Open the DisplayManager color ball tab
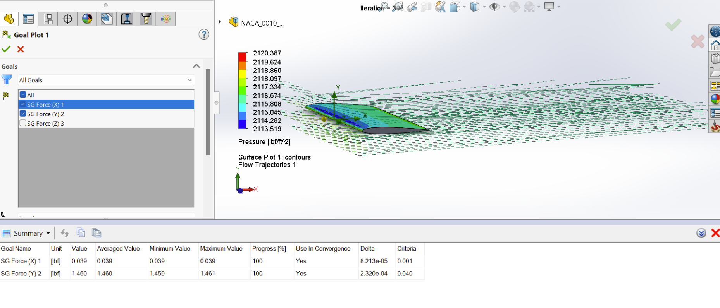This screenshot has height=308, width=720. pos(87,19)
